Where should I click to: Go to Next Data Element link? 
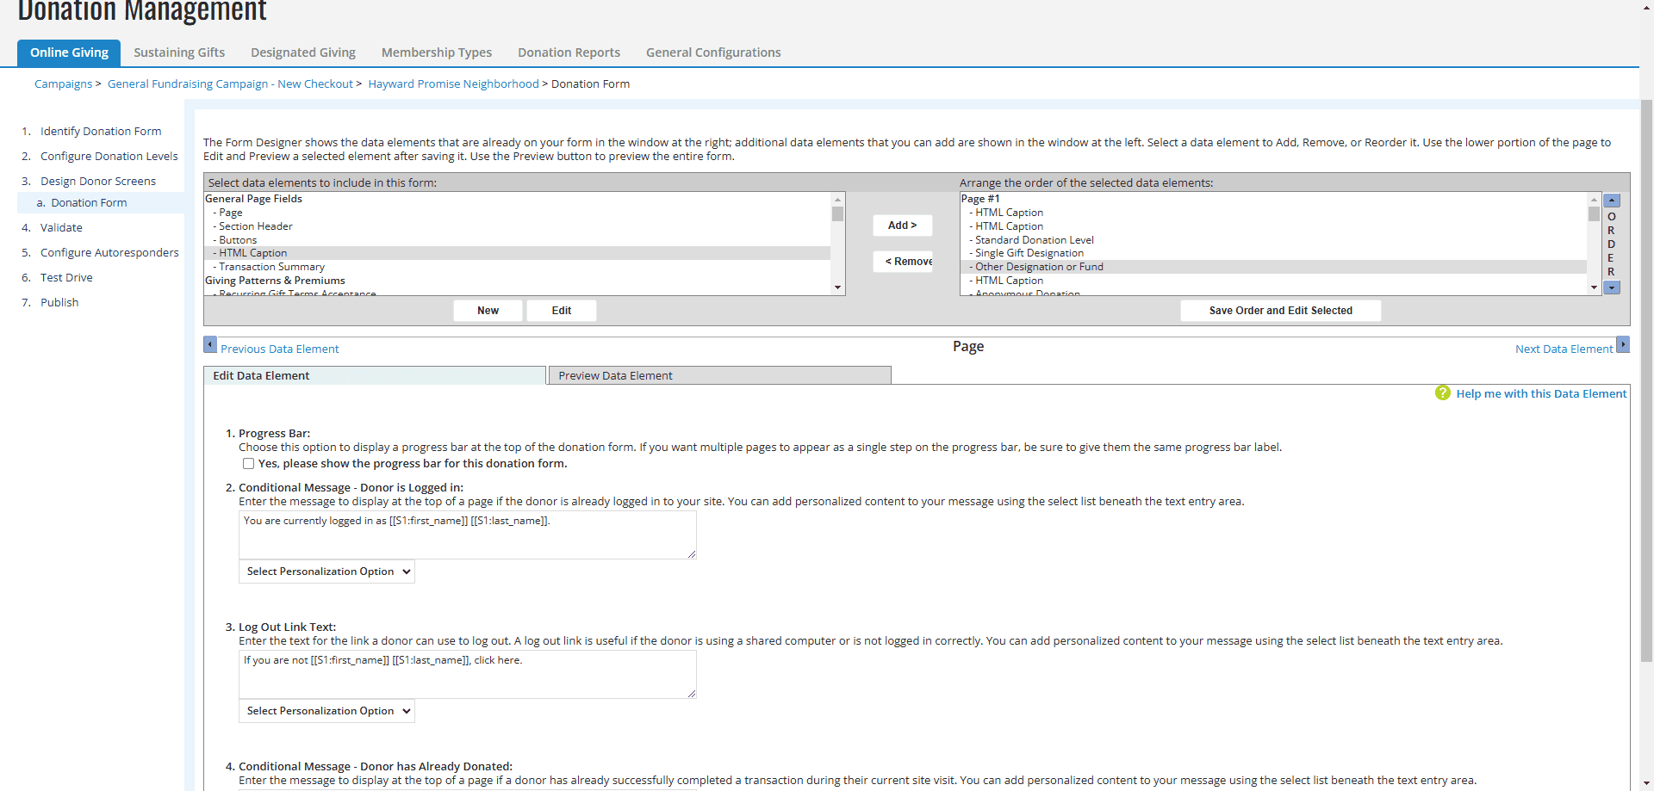point(1564,349)
